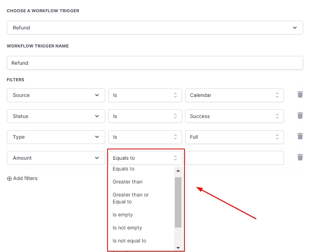Open the workflow trigger Refund dropdown
Image resolution: width=310 pixels, height=252 pixels.
pos(155,28)
